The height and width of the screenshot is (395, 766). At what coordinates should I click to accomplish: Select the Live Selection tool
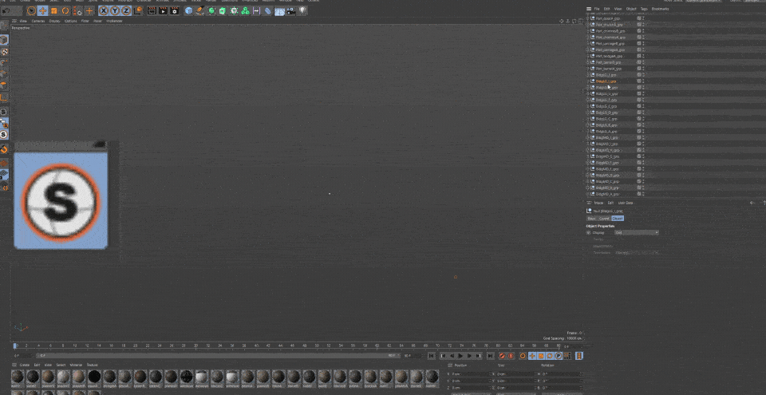pyautogui.click(x=31, y=10)
